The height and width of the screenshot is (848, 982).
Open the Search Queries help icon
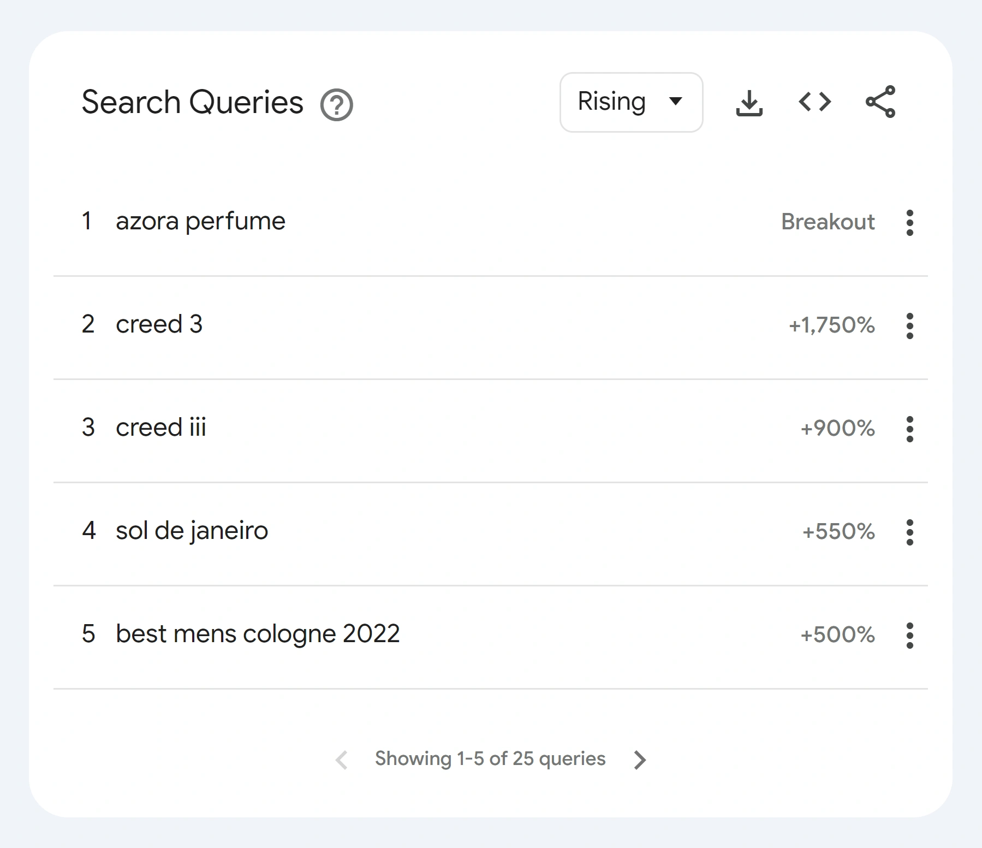336,104
